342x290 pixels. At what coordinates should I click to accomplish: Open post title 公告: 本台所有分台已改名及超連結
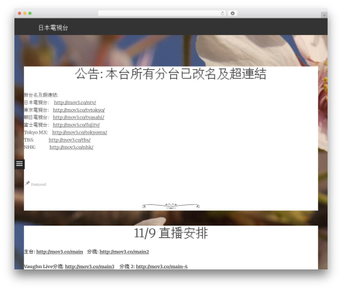[x=170, y=74]
